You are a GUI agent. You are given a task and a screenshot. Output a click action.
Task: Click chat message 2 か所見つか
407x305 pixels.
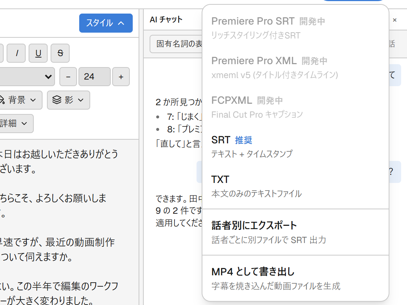tap(179, 102)
